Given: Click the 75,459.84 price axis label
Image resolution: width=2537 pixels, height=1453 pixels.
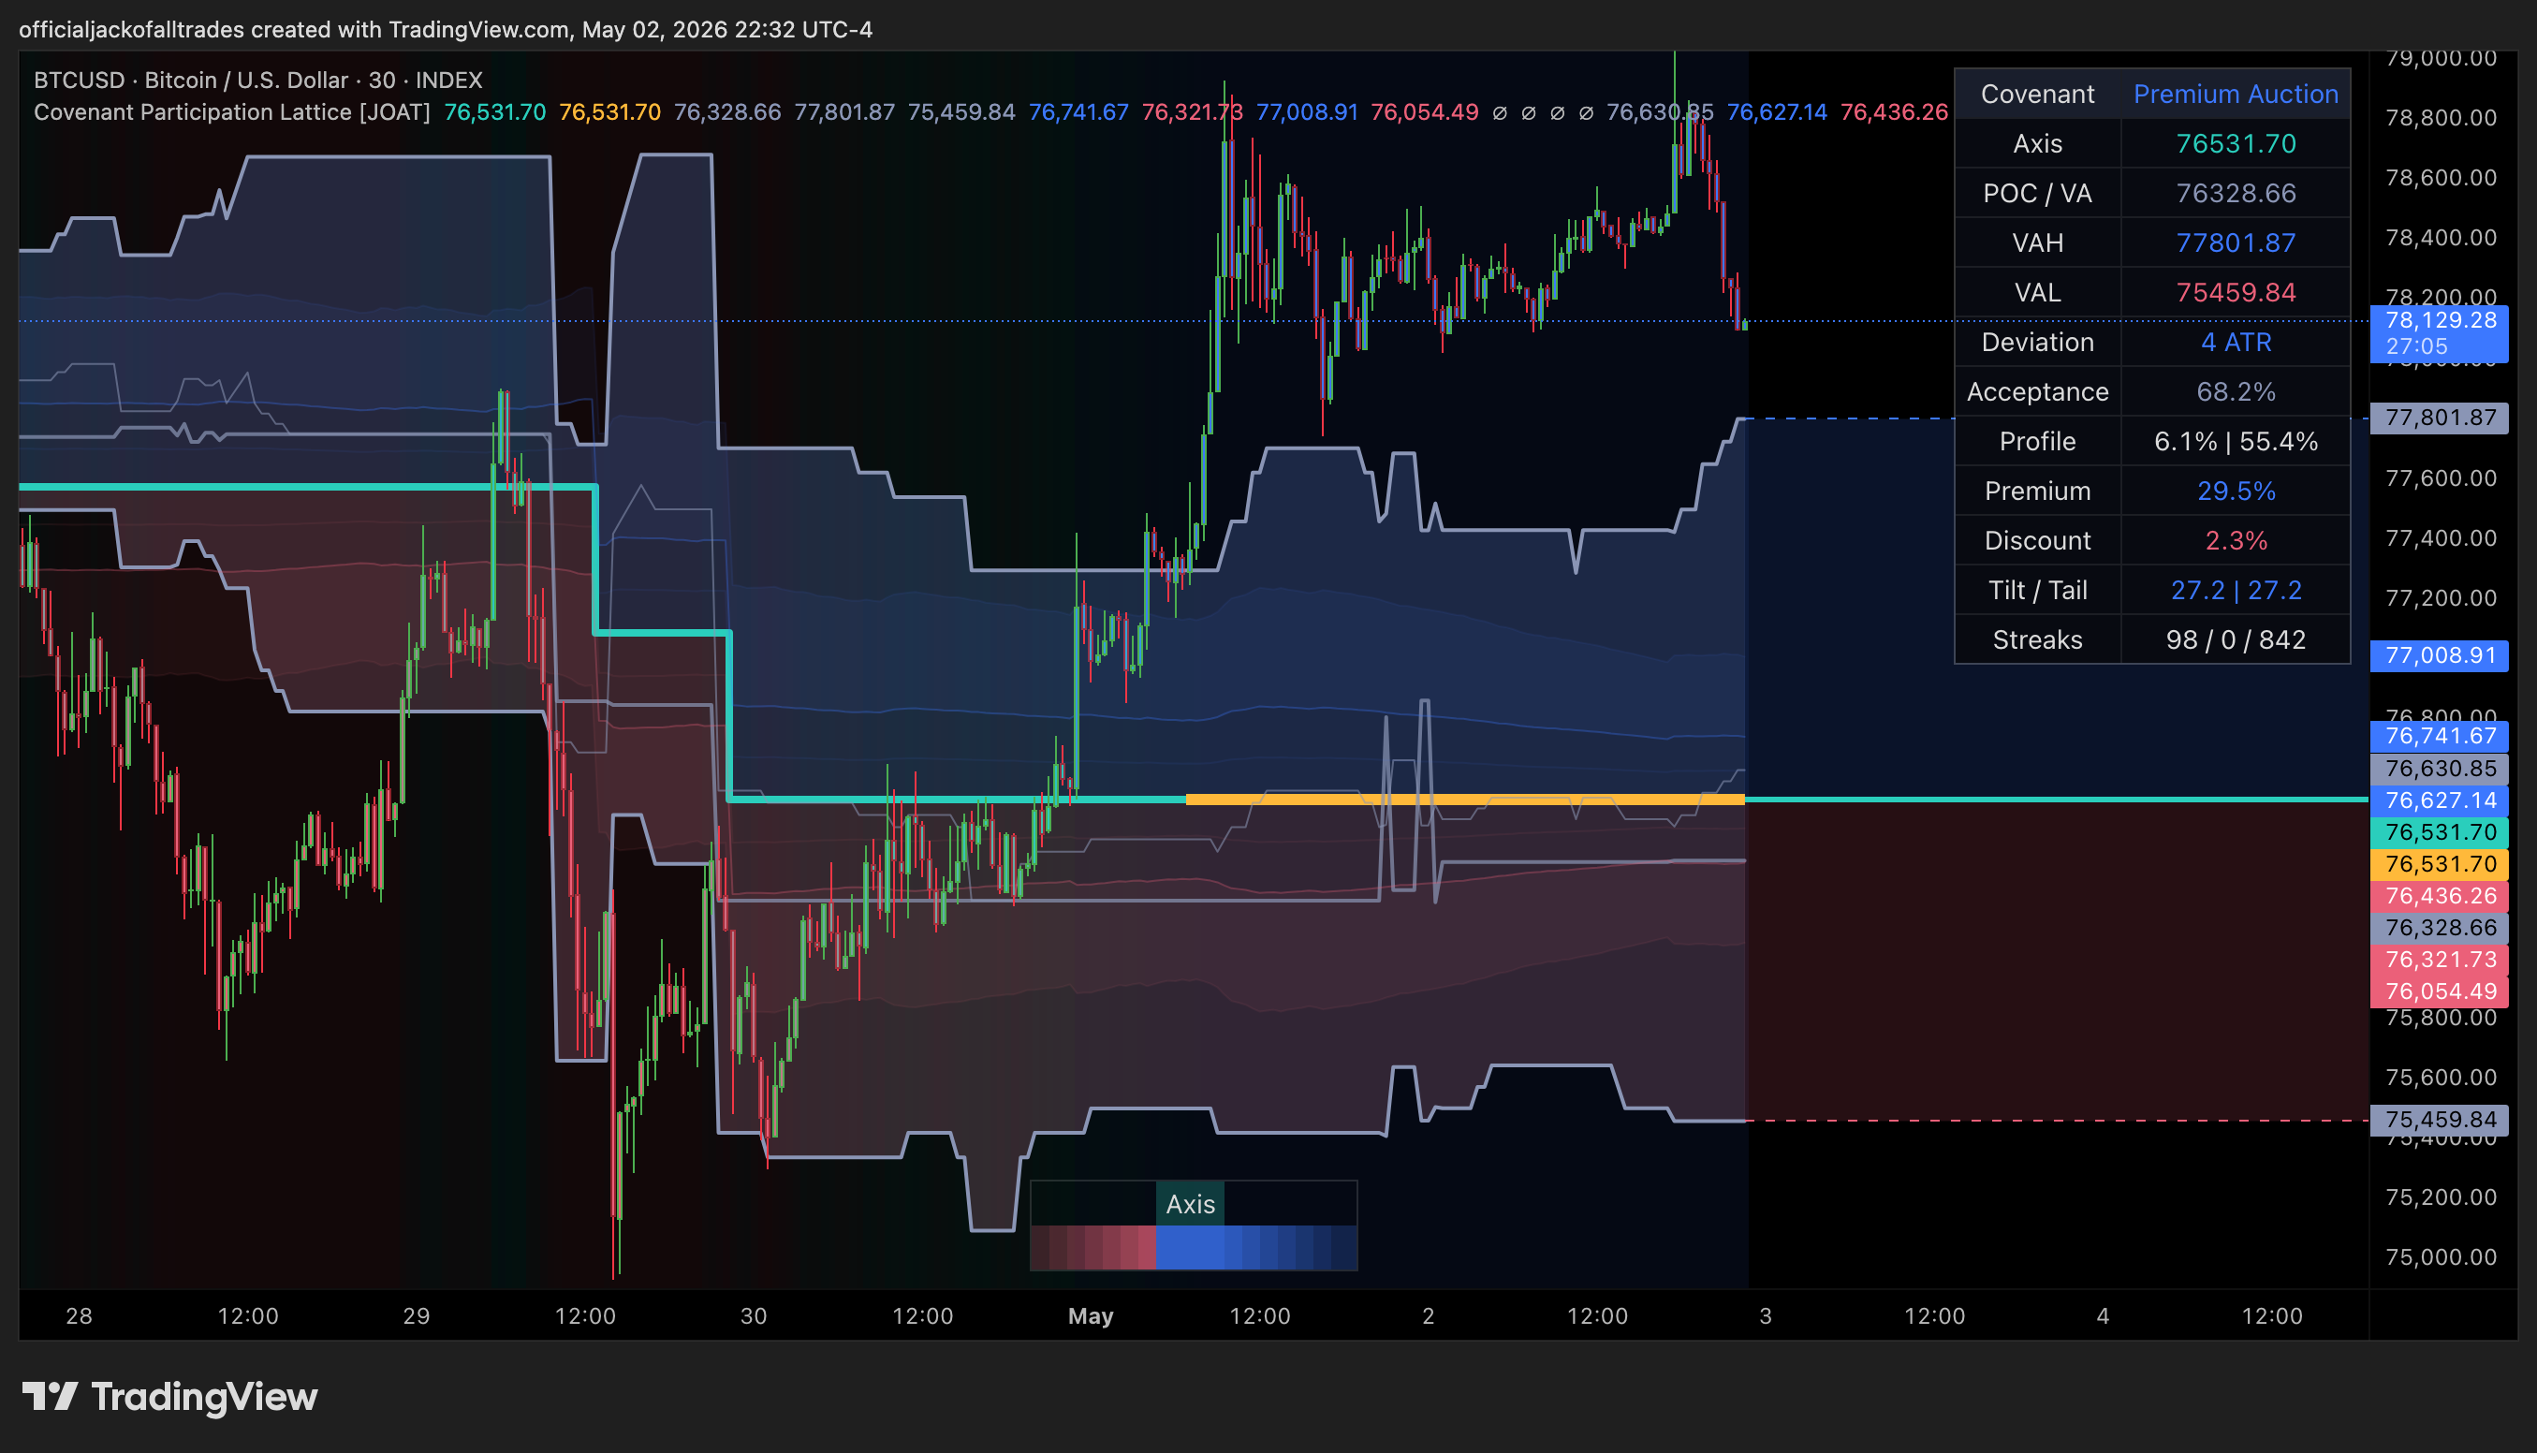Looking at the screenshot, I should (2438, 1120).
